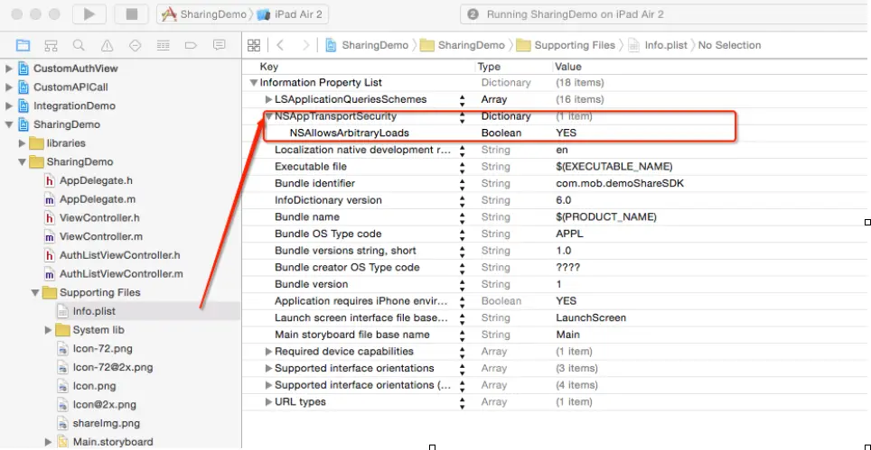
Task: Expand the CustomAPICall project
Action: [8, 87]
